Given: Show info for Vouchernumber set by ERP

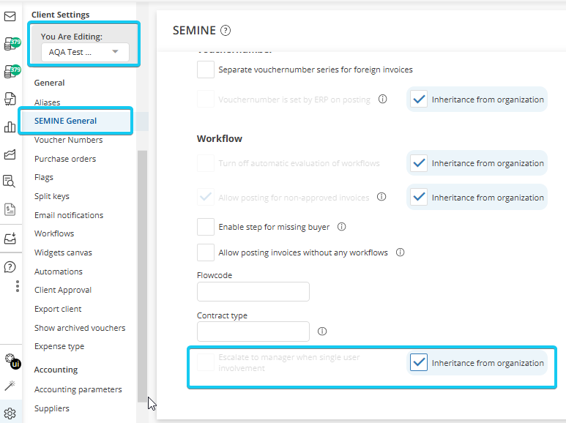Looking at the screenshot, I should click(383, 99).
